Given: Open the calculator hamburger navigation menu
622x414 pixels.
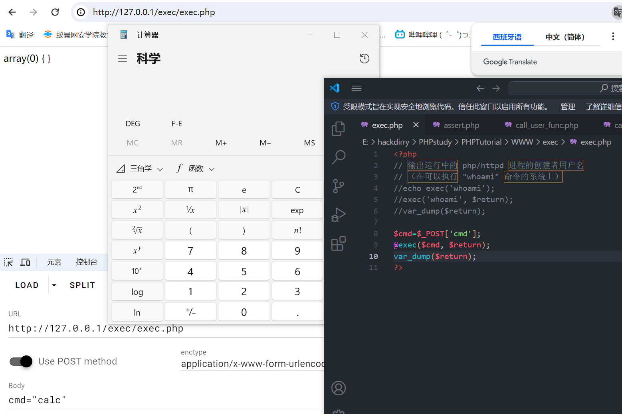Looking at the screenshot, I should click(x=123, y=59).
